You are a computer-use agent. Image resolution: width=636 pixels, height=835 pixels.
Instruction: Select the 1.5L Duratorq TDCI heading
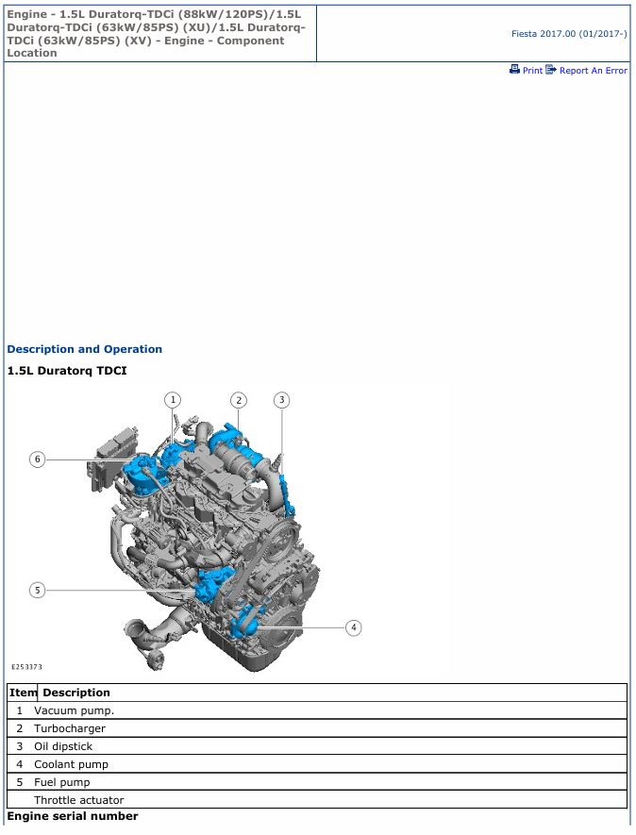click(x=67, y=371)
